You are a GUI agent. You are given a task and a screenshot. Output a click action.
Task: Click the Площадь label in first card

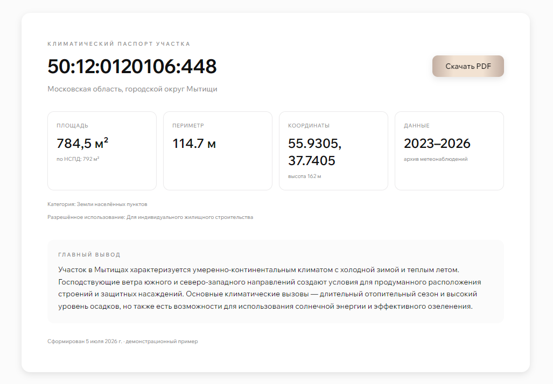72,125
